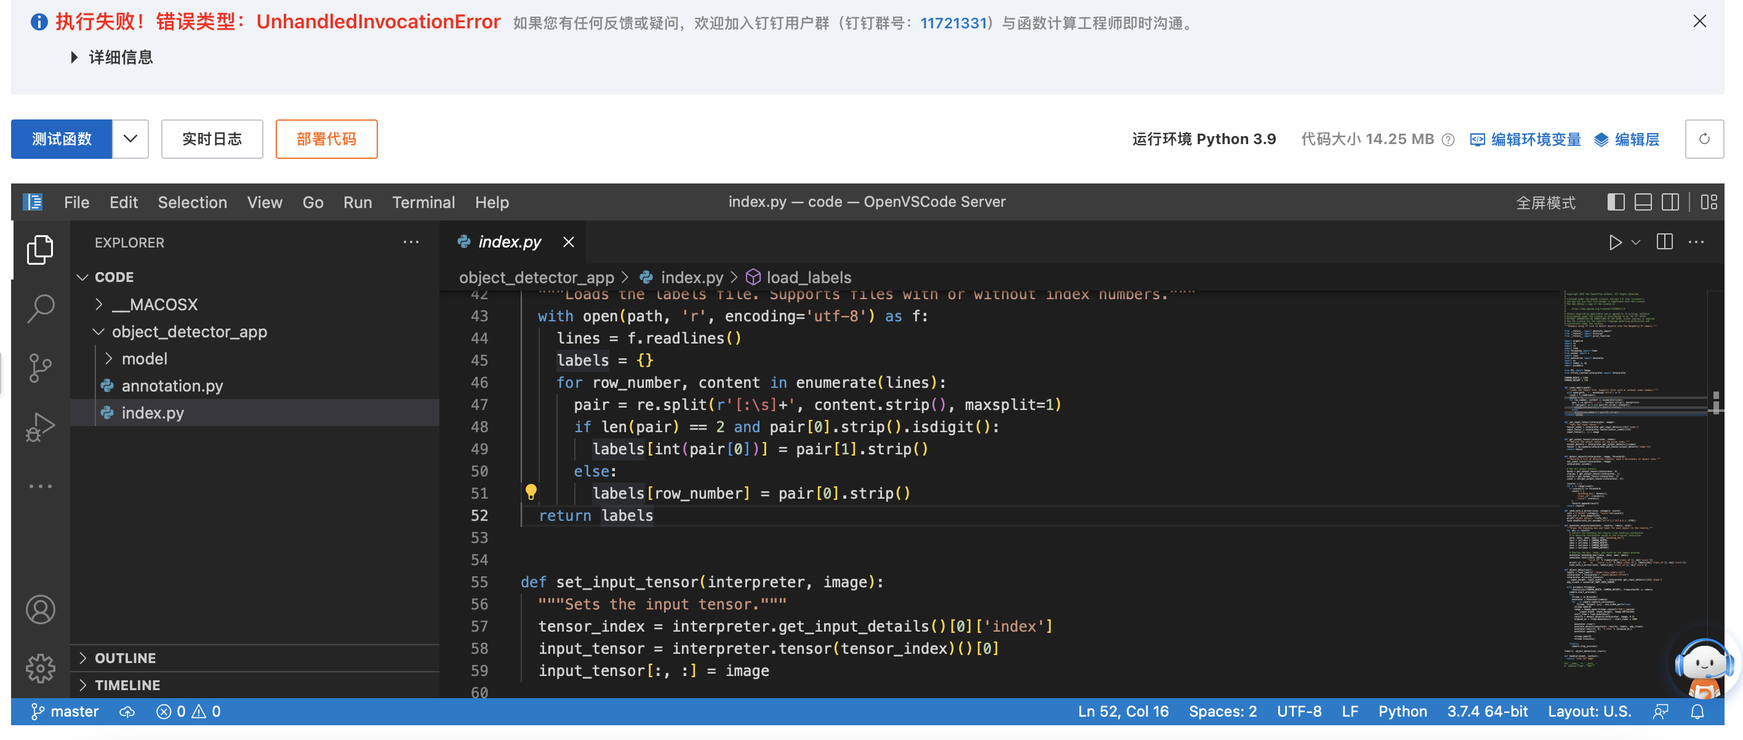Select the Help menu item
This screenshot has width=1743, height=740.
click(x=491, y=201)
